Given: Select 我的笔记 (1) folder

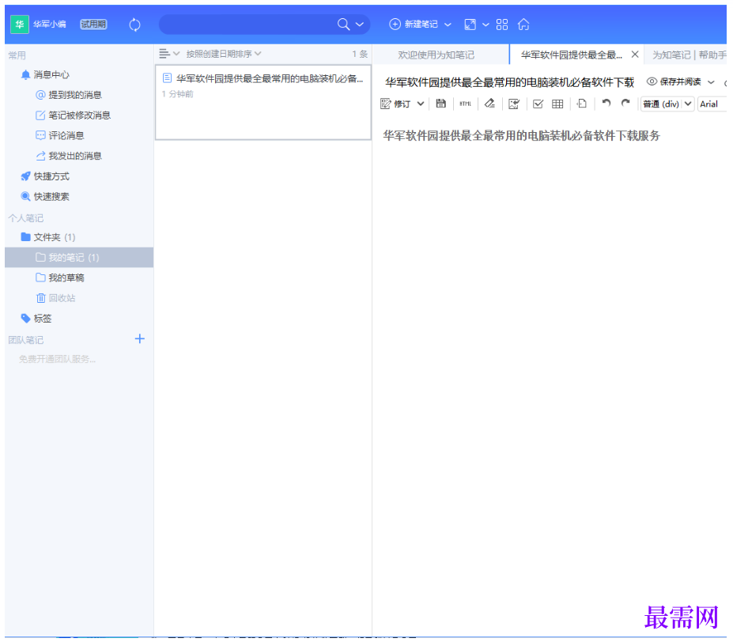Looking at the screenshot, I should tap(79, 257).
